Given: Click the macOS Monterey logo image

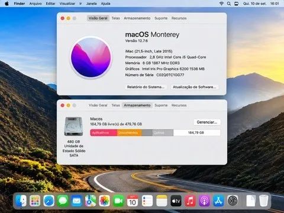Looking at the screenshot, I should 91,57.
